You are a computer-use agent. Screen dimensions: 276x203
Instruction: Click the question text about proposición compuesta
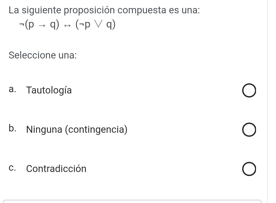tap(104, 10)
